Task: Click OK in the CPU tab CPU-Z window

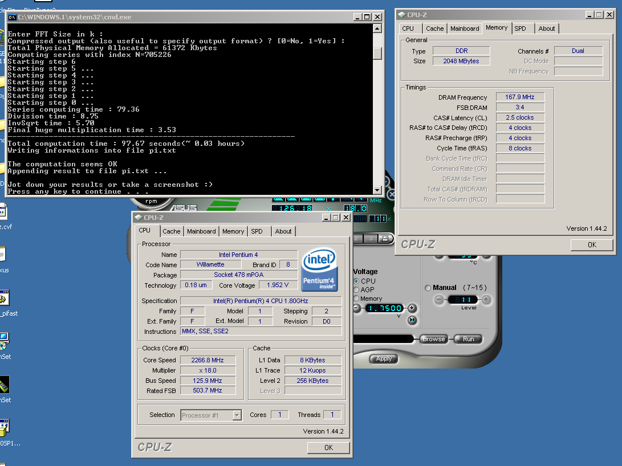Action: coord(328,447)
